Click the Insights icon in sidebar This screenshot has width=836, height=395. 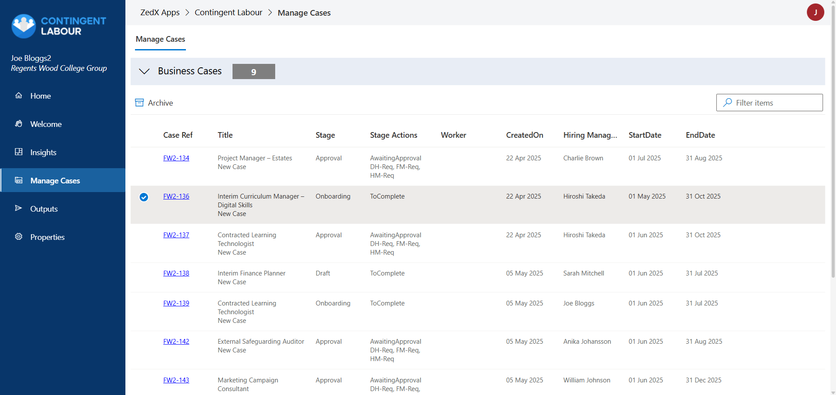coord(19,152)
